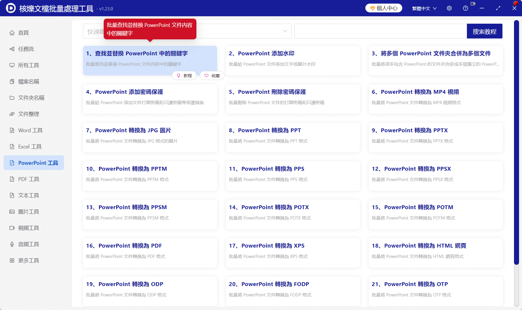
Task: Open 個人中心 account center
Action: click(384, 8)
